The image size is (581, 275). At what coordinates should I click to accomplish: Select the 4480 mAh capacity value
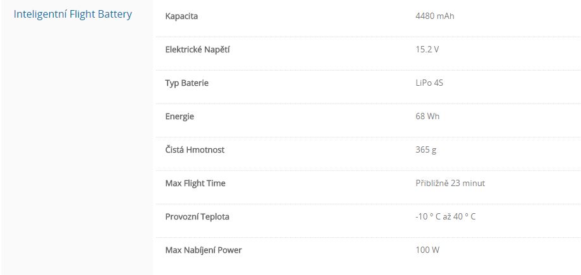(434, 16)
